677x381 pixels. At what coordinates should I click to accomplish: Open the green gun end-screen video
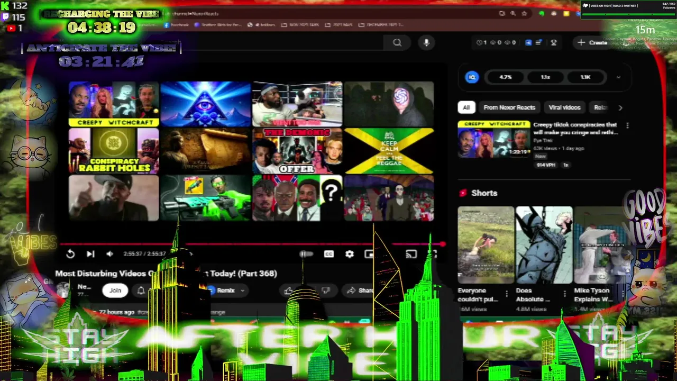tap(205, 198)
